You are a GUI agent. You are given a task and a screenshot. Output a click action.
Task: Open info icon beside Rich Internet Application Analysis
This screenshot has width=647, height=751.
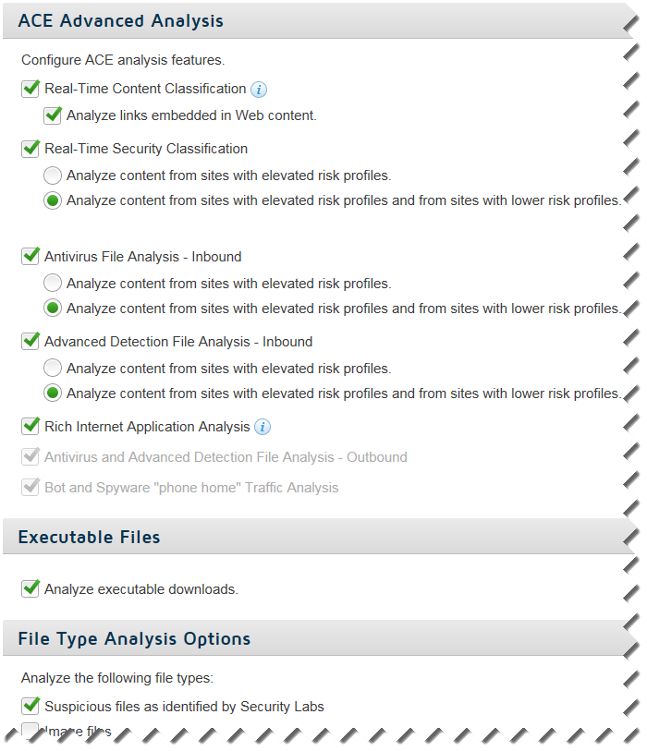coord(262,427)
